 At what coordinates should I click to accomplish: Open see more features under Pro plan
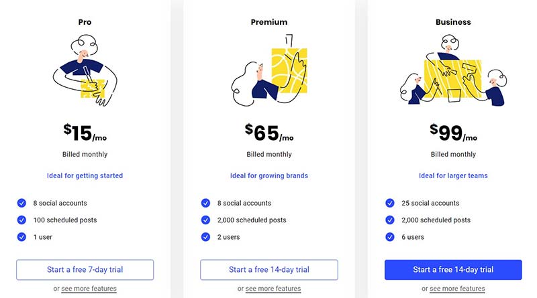[89, 289]
